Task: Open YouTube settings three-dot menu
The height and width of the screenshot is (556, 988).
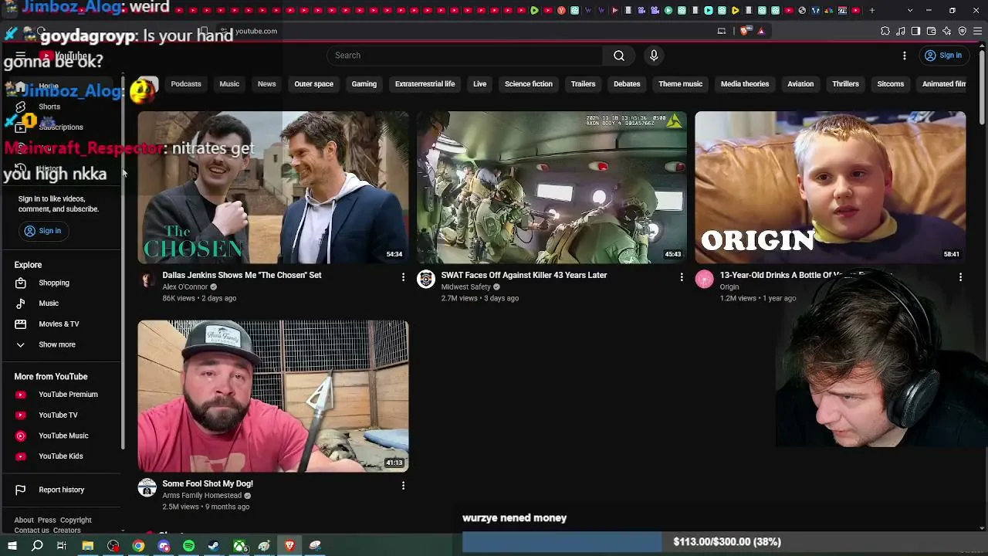Action: (905, 56)
